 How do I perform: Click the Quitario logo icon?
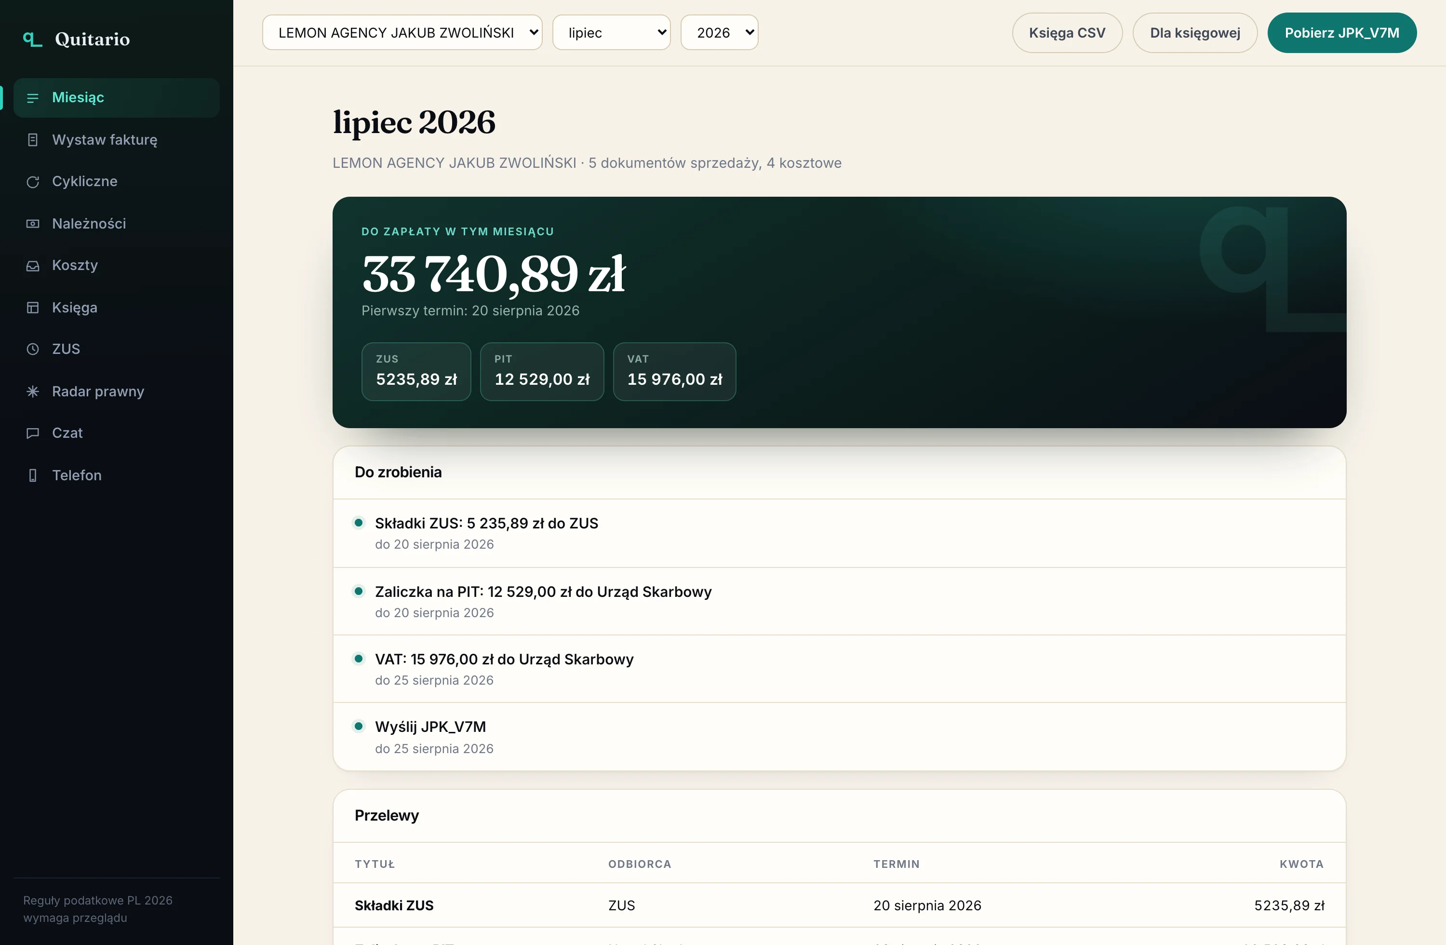[32, 40]
